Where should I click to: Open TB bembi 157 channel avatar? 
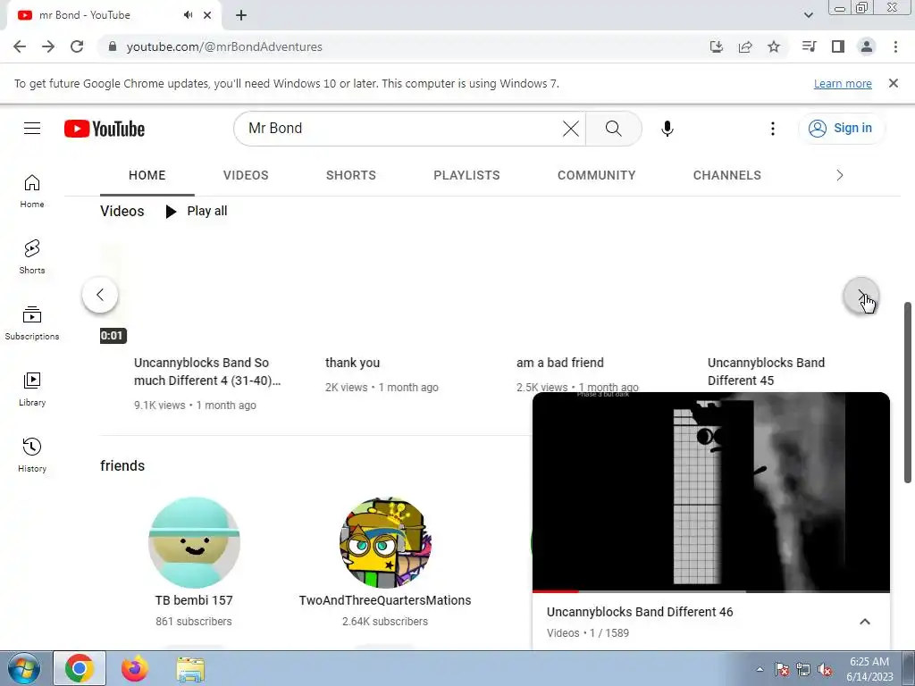point(194,542)
